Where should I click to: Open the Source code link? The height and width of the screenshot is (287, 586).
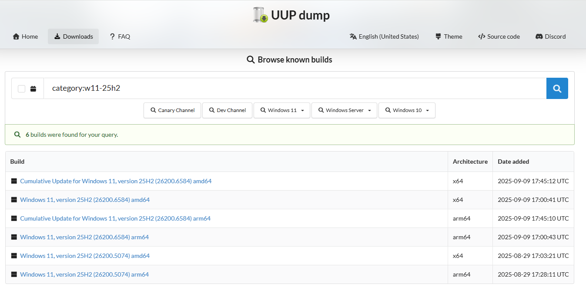pyautogui.click(x=499, y=36)
